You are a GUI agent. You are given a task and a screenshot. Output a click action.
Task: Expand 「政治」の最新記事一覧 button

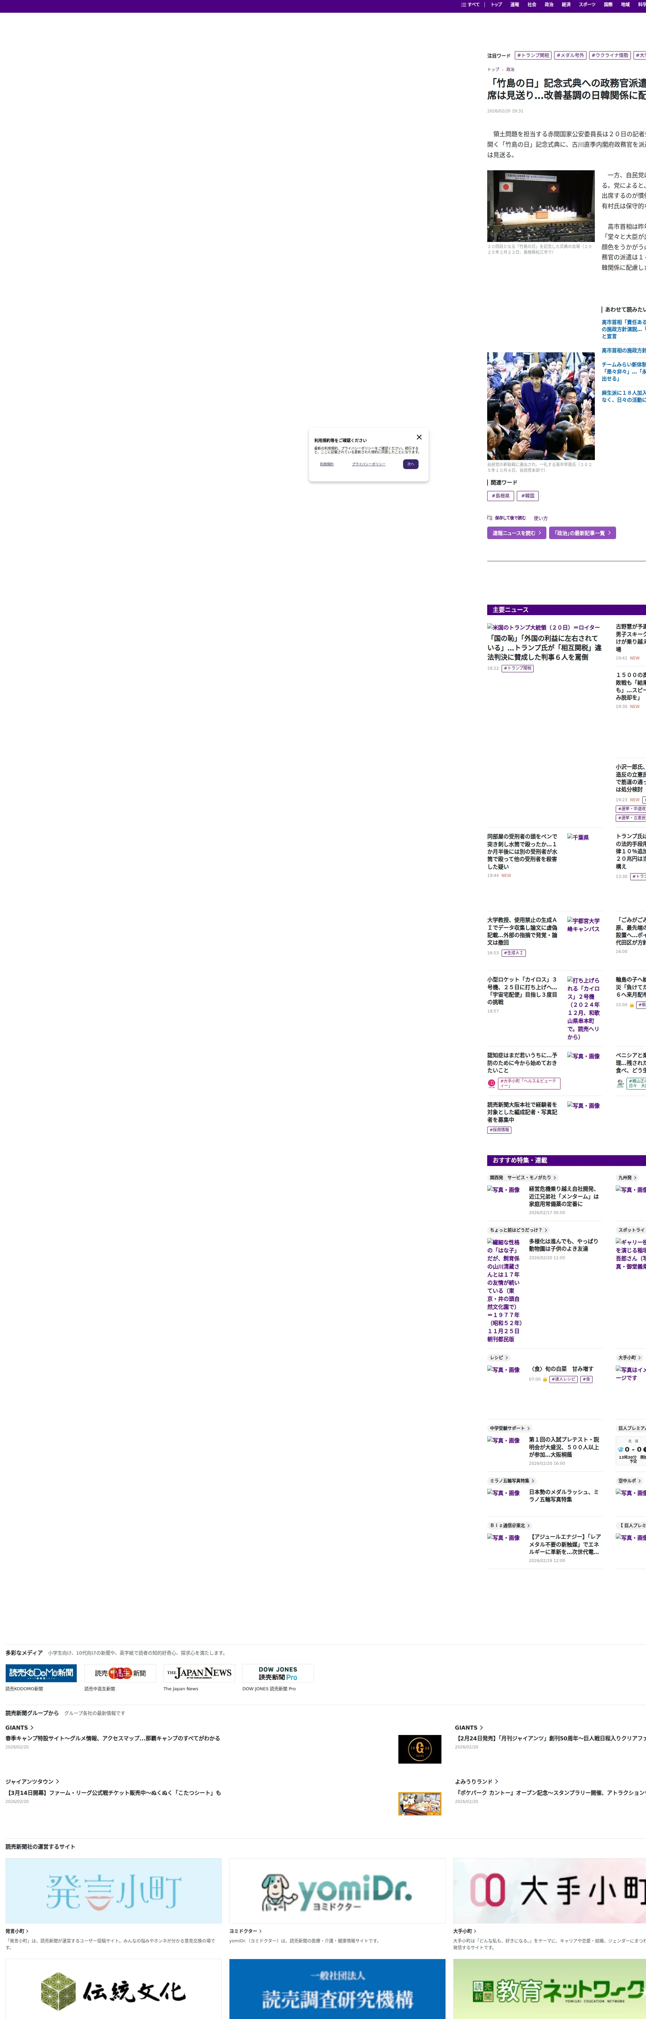[x=582, y=533]
